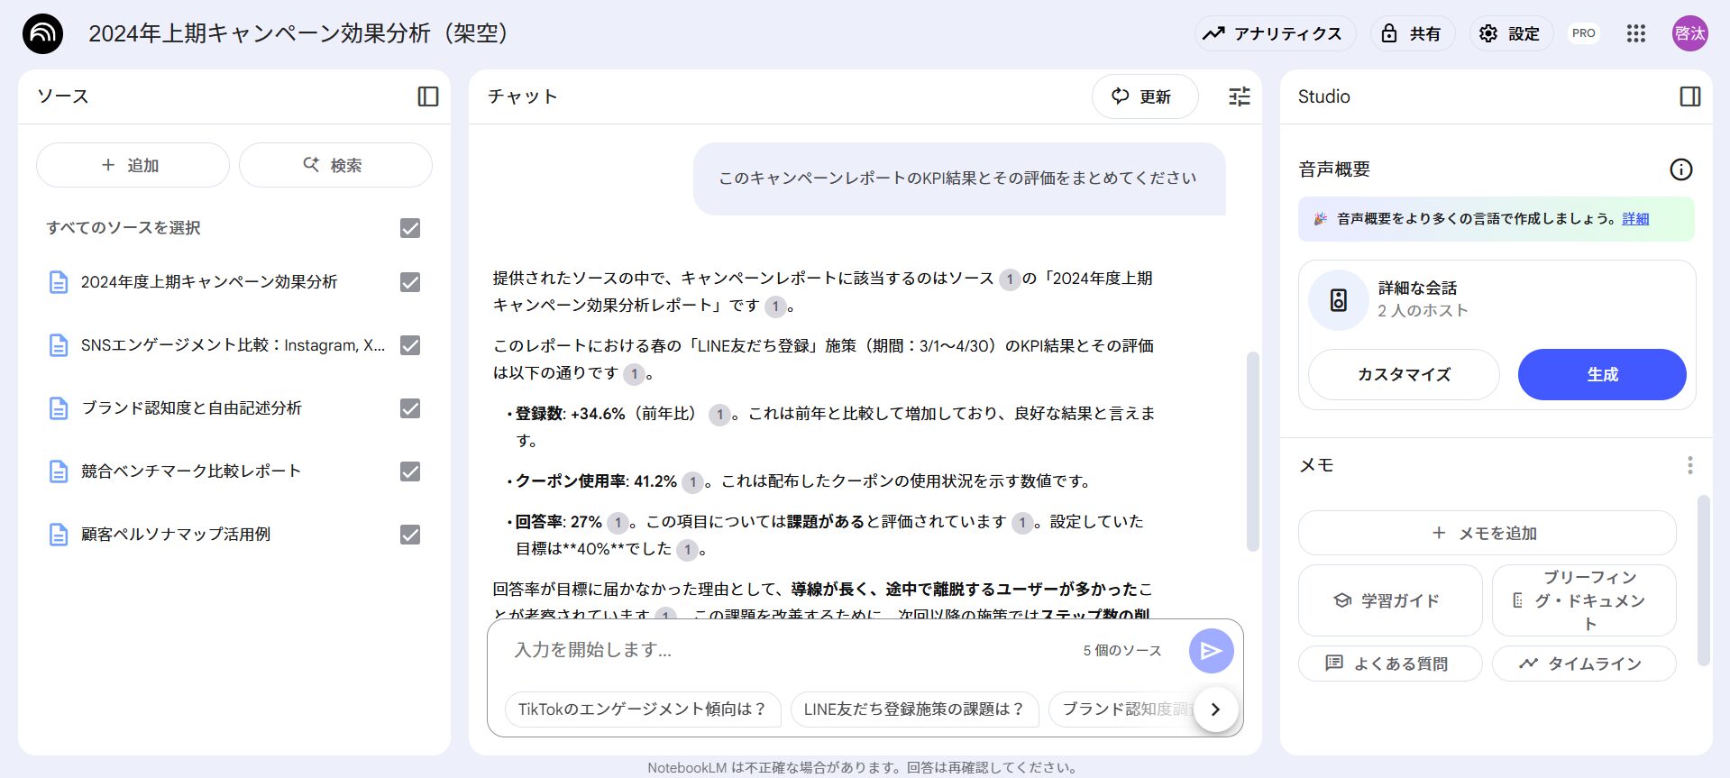
Task: Uncheck 2024年度上期キャンペーン効果分析 source checkbox
Action: coord(410,282)
